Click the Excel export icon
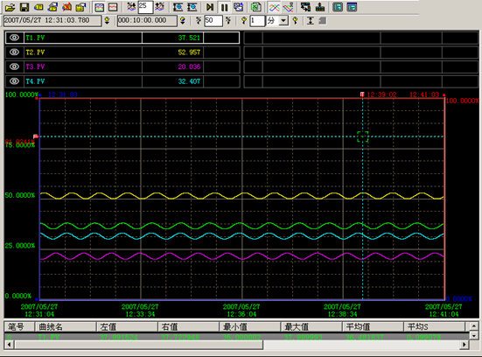The height and width of the screenshot is (357, 482). (255, 7)
